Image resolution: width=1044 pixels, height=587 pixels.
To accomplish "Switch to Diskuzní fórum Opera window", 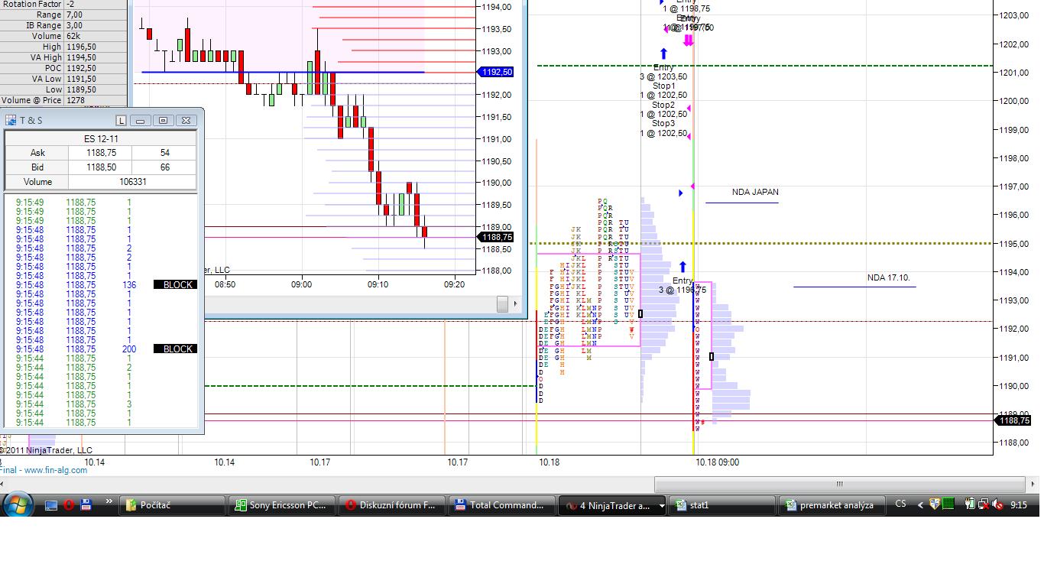I will click(x=392, y=505).
